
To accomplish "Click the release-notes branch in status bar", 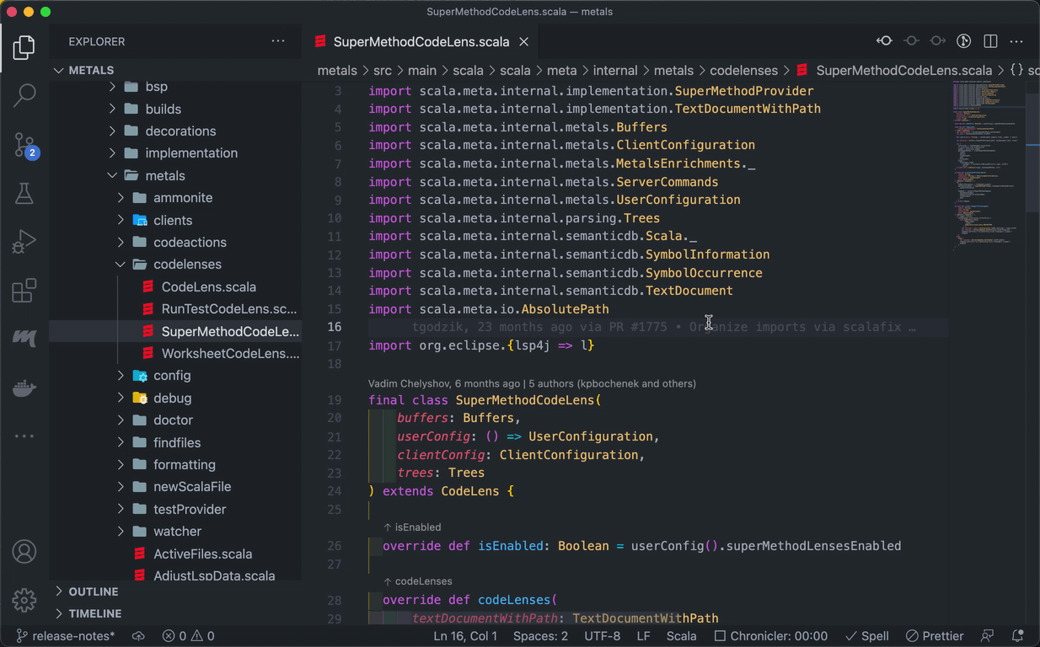I will 66,636.
